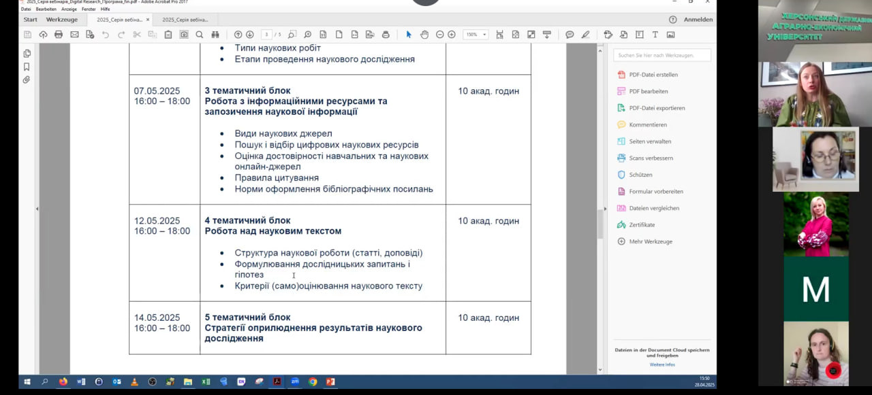
Task: Open the page thumbnails panel icon
Action: coord(27,53)
